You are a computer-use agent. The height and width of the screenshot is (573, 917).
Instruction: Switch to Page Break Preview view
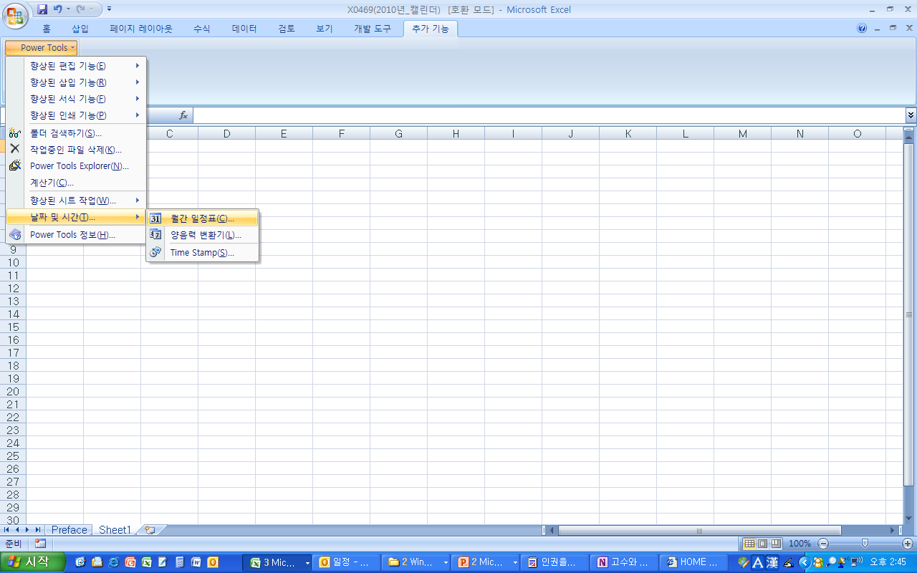775,544
